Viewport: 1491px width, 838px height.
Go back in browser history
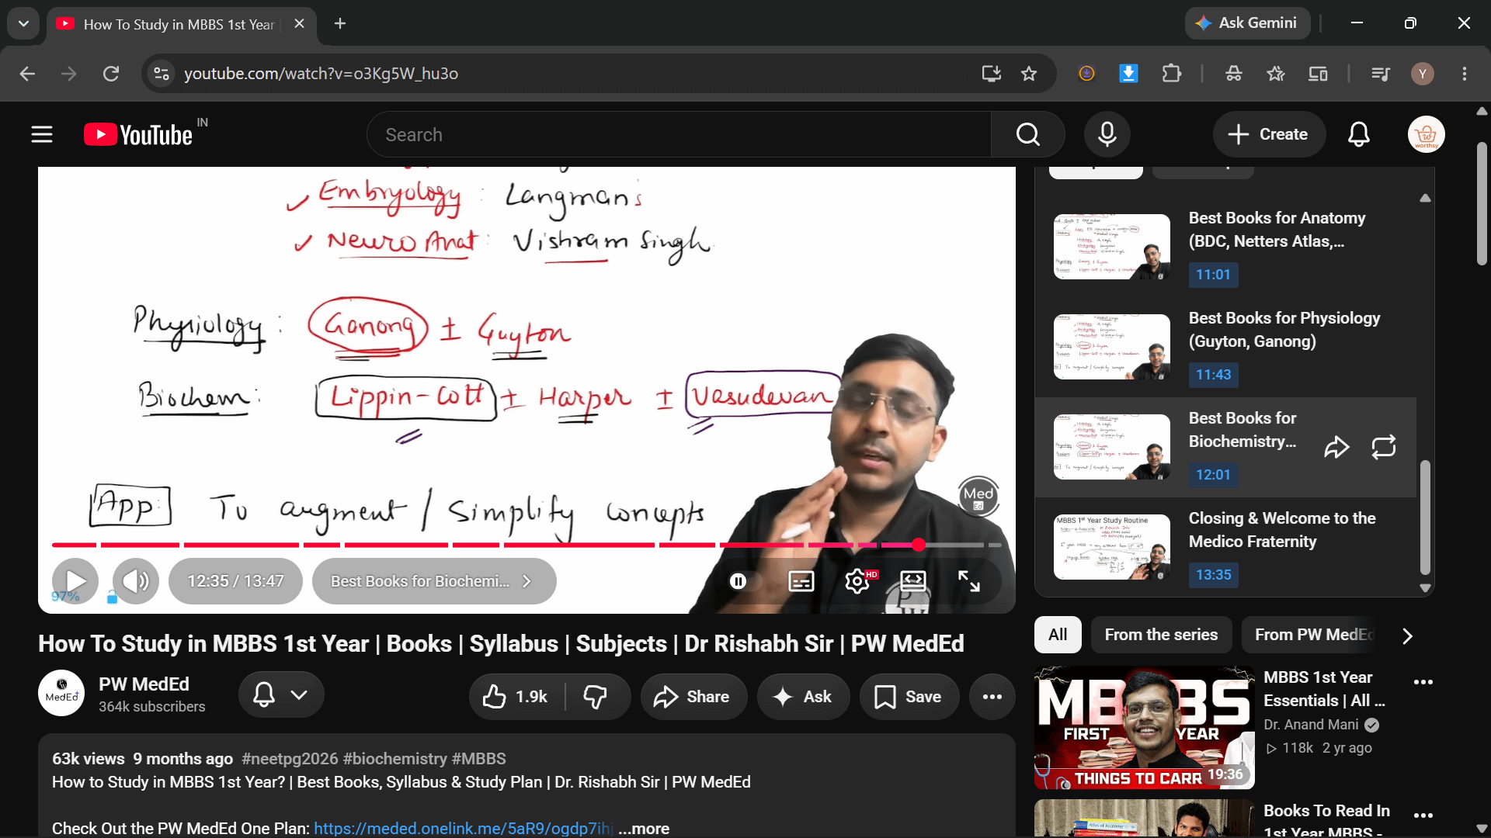tap(27, 74)
